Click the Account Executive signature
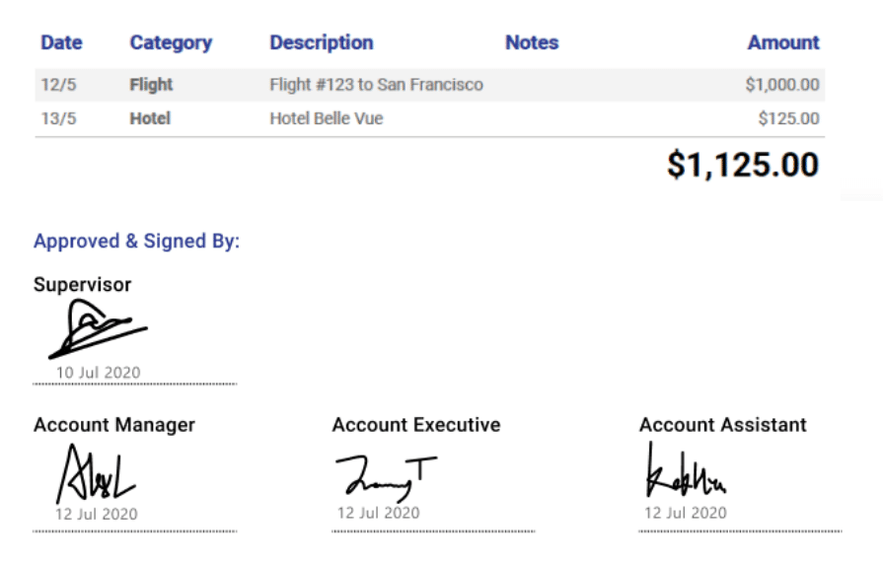The width and height of the screenshot is (883, 564). tap(387, 478)
